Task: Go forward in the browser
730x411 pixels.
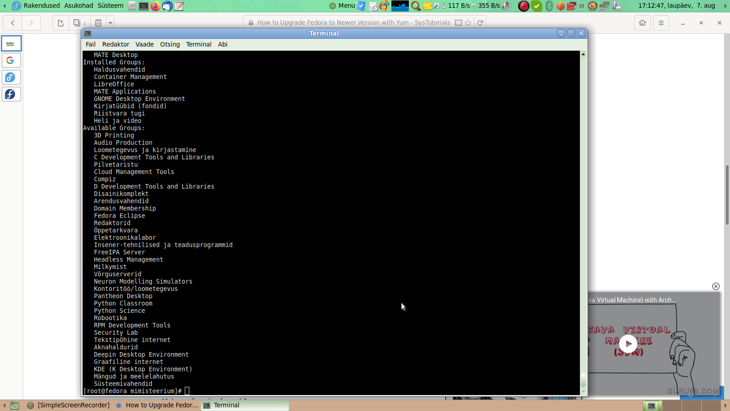Action: click(x=31, y=23)
